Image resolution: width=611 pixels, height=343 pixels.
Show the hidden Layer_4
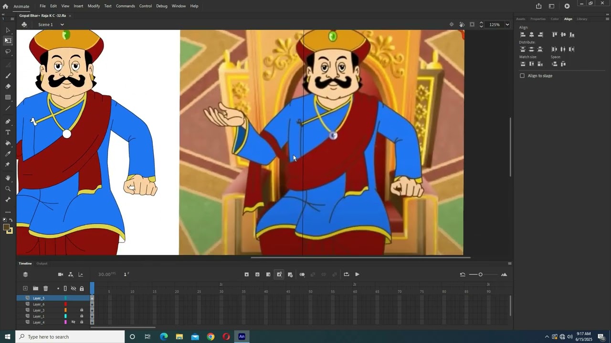[x=74, y=322]
